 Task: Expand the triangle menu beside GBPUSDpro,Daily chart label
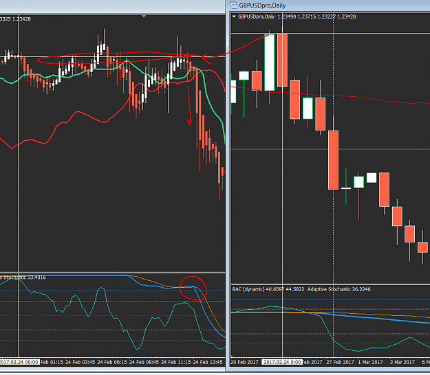(x=234, y=16)
